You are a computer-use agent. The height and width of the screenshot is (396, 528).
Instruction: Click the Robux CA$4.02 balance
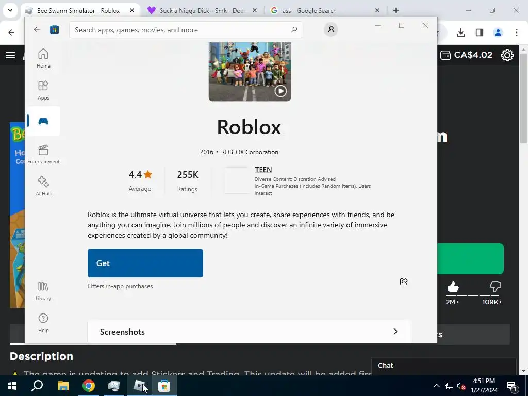coord(466,55)
